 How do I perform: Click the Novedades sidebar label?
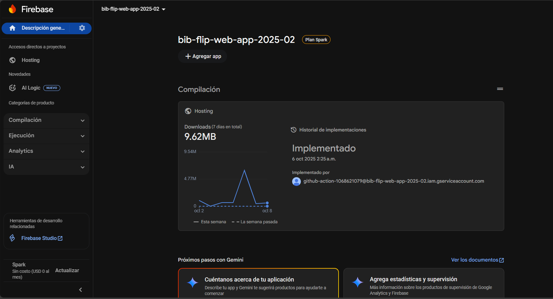point(19,74)
